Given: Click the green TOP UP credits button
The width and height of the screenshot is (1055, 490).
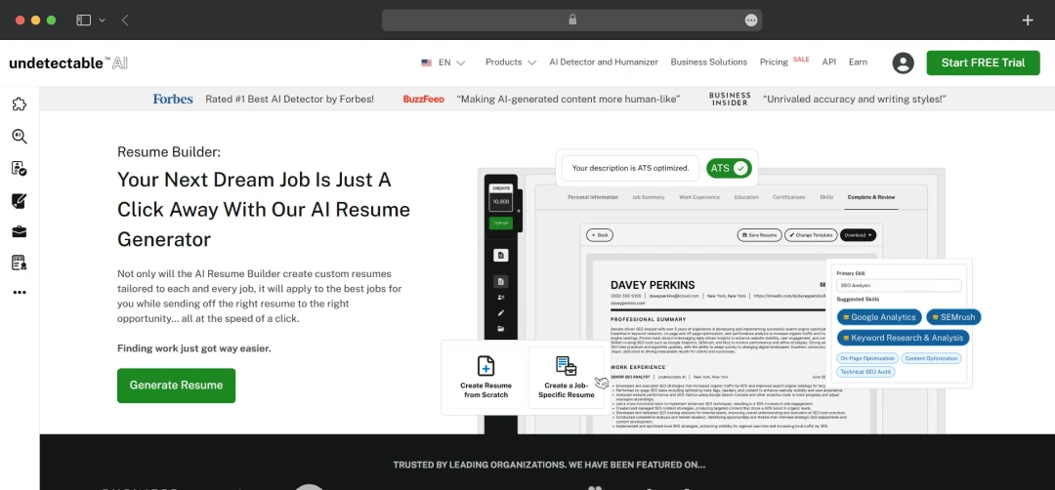Looking at the screenshot, I should pos(500,223).
